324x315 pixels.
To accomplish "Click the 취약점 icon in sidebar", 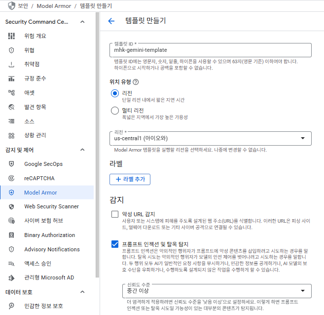I will point(11,64).
